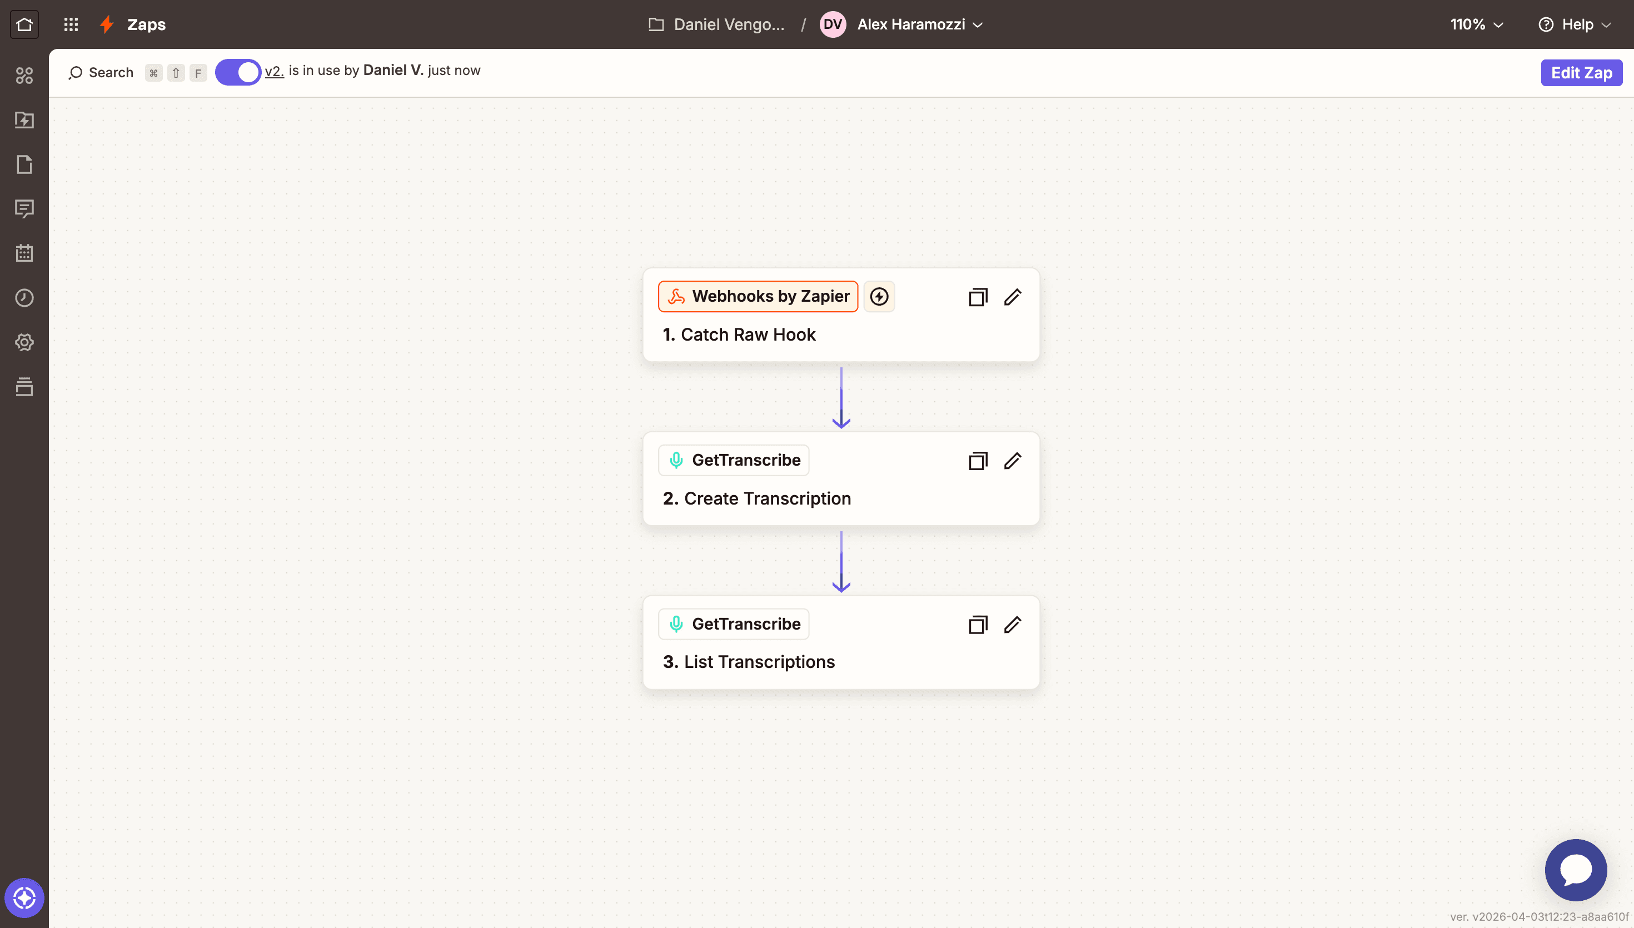Toggle the v2 version switch off
The height and width of the screenshot is (928, 1634).
pyautogui.click(x=238, y=72)
